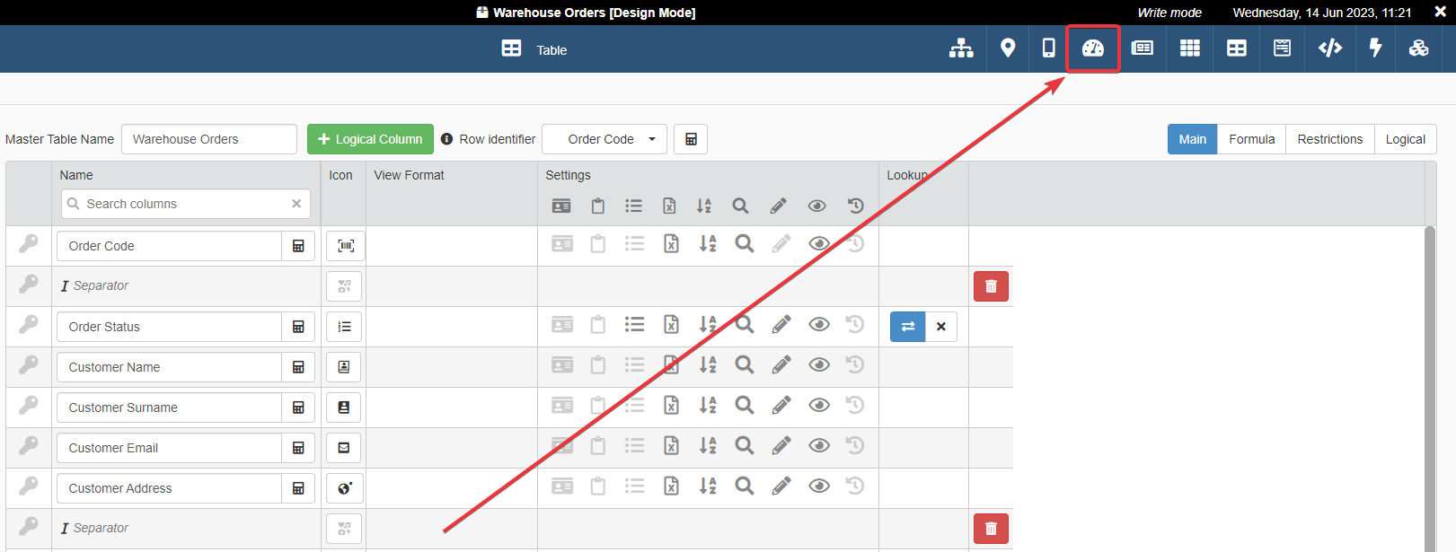Click the barcode icon for Order Code
This screenshot has height=552, width=1456.
click(x=345, y=246)
